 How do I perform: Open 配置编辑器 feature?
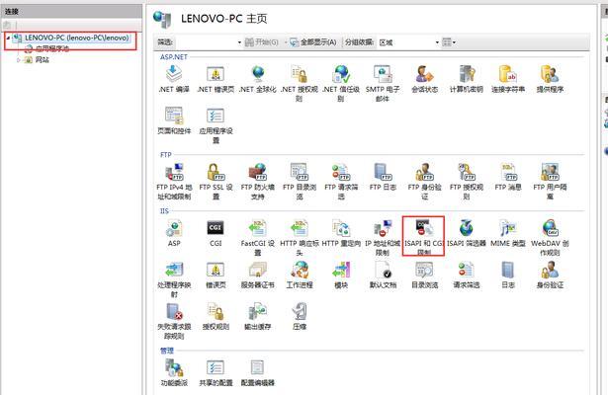point(257,372)
